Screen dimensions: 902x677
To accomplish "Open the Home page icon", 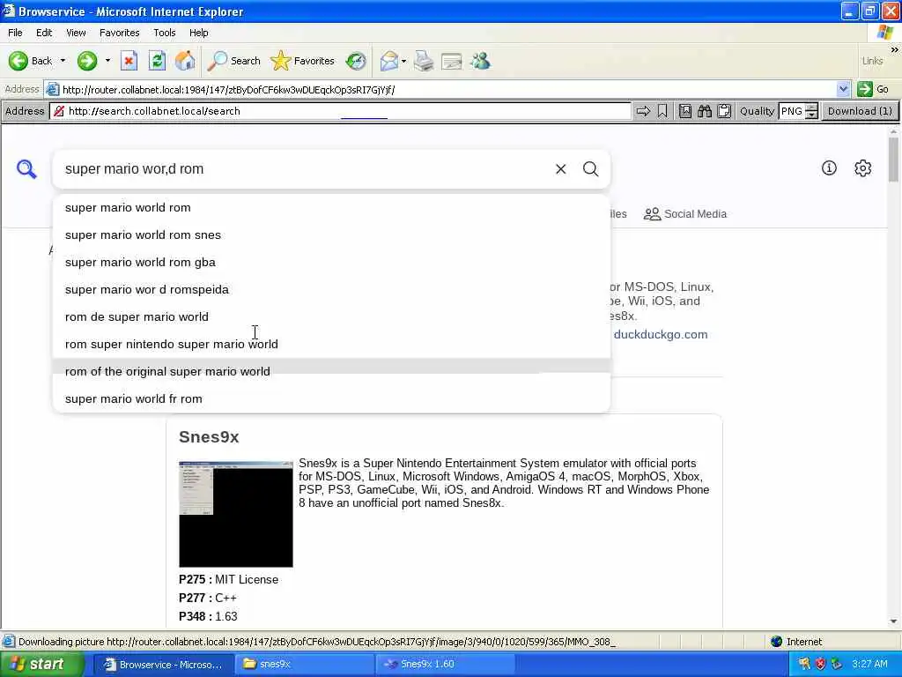I will point(185,61).
